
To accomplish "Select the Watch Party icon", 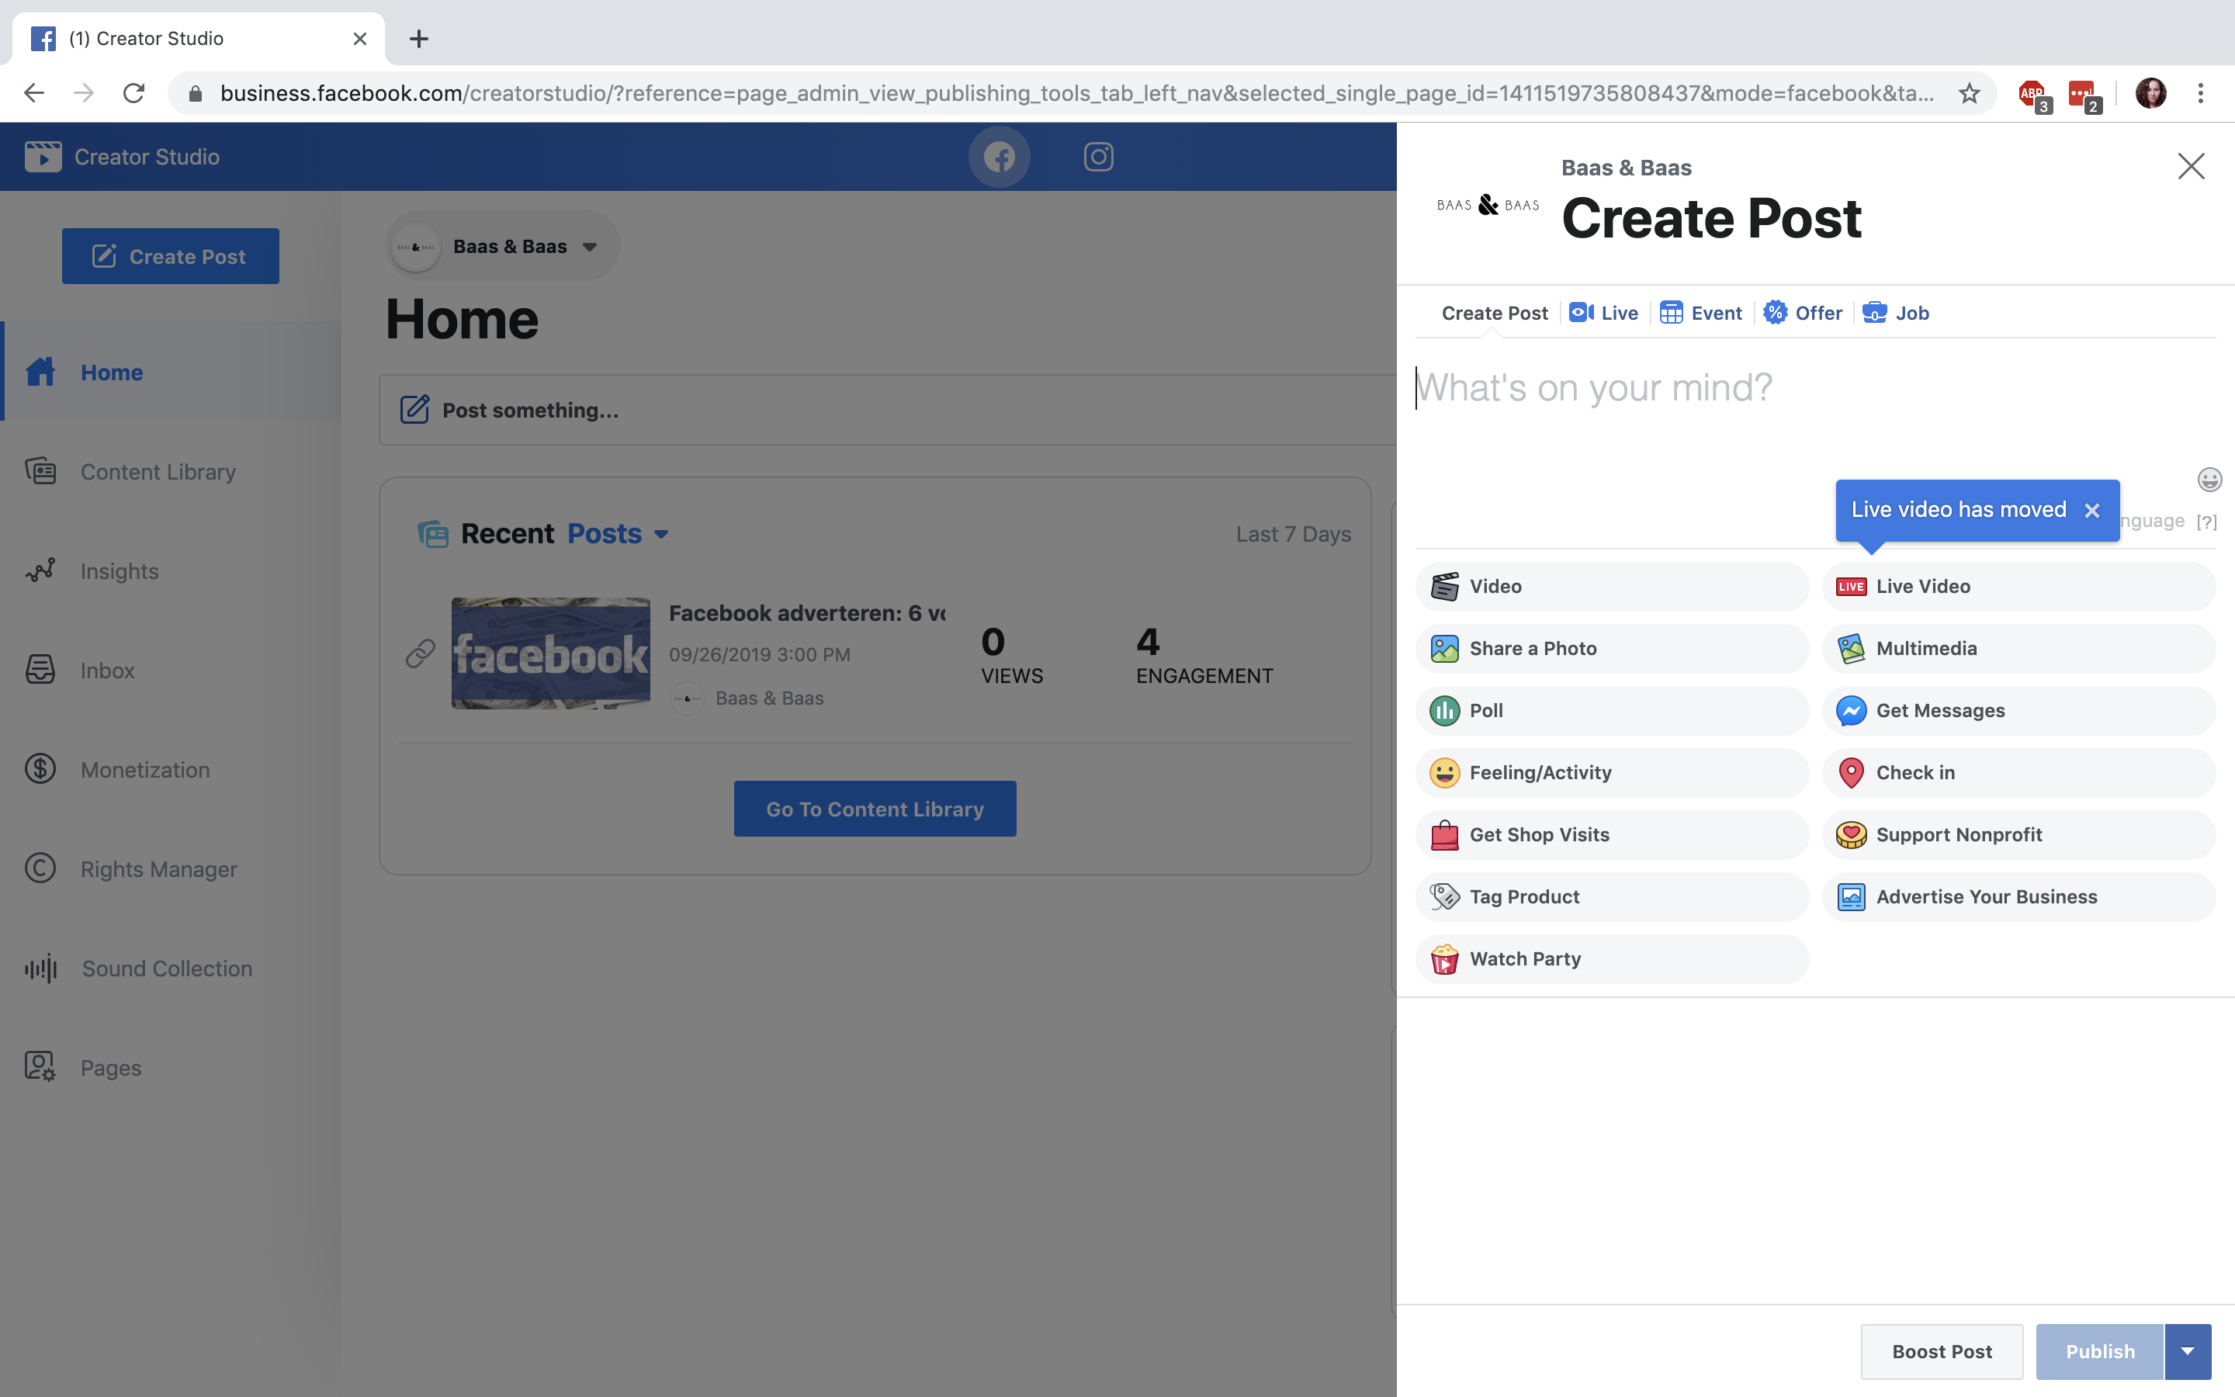I will click(1443, 958).
